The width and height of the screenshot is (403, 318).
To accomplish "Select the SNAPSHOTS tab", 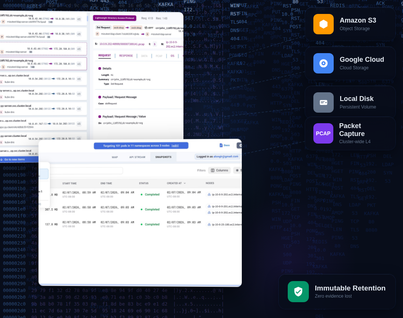I will click(x=163, y=157).
